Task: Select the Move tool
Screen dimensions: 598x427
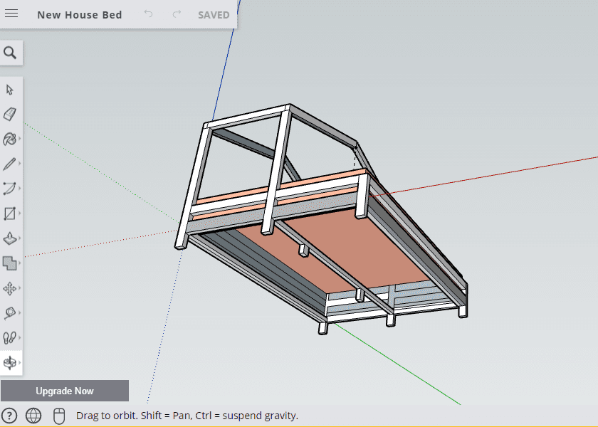Action: 9,289
